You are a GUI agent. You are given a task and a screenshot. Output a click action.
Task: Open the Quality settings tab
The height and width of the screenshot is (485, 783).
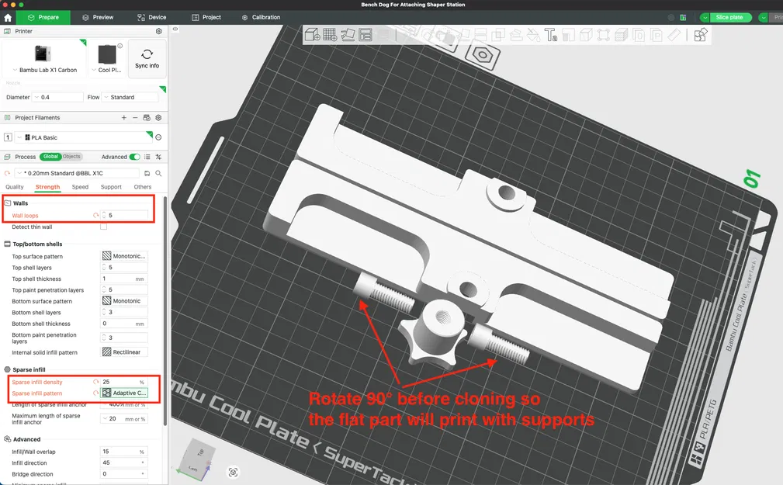pos(15,187)
